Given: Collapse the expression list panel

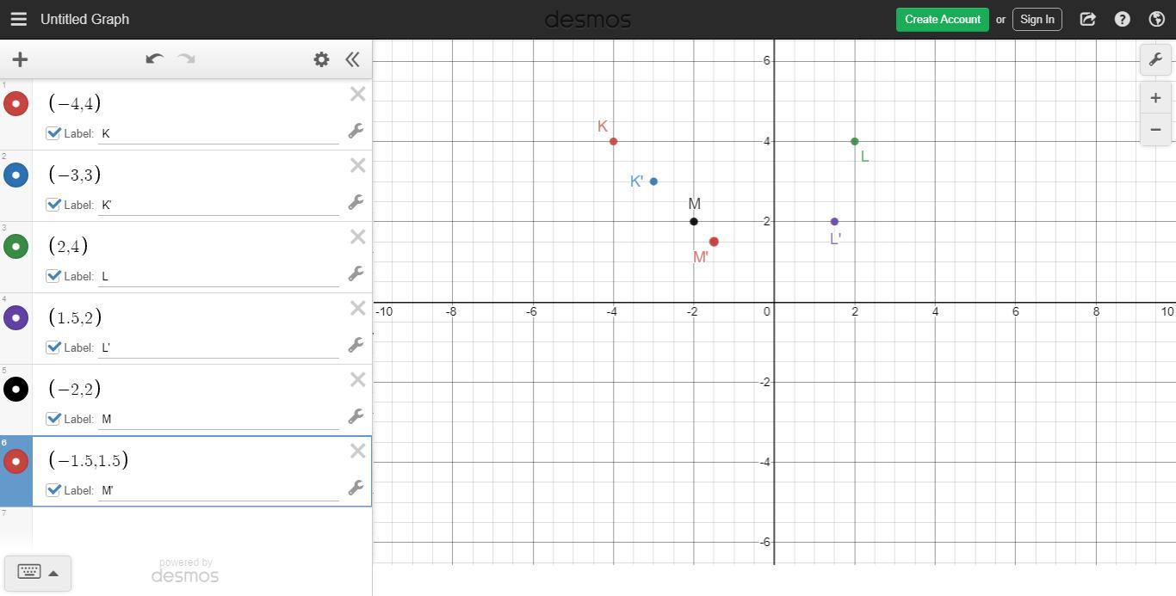Looking at the screenshot, I should (x=352, y=59).
